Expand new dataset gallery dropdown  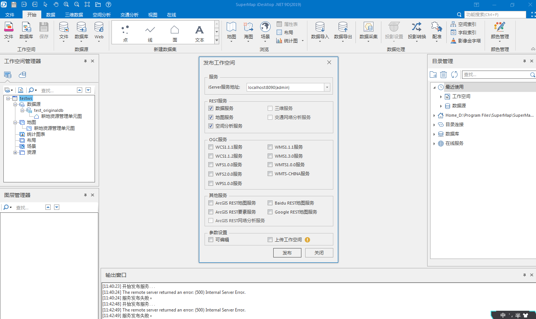point(217,40)
